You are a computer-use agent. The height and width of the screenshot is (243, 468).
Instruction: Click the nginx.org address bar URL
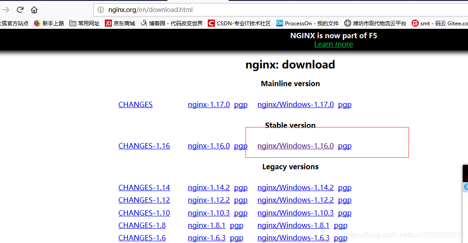tap(151, 10)
